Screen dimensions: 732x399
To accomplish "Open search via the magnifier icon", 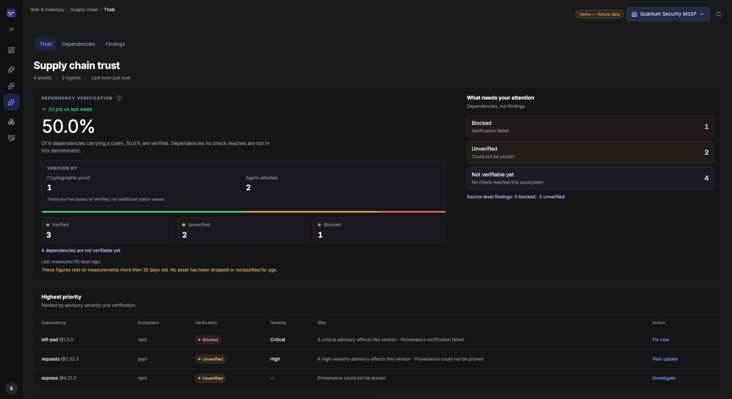I will [x=719, y=14].
